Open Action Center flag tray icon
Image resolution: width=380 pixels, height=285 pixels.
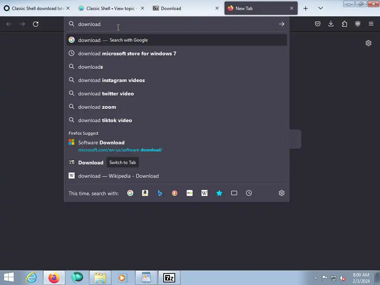[324, 278]
